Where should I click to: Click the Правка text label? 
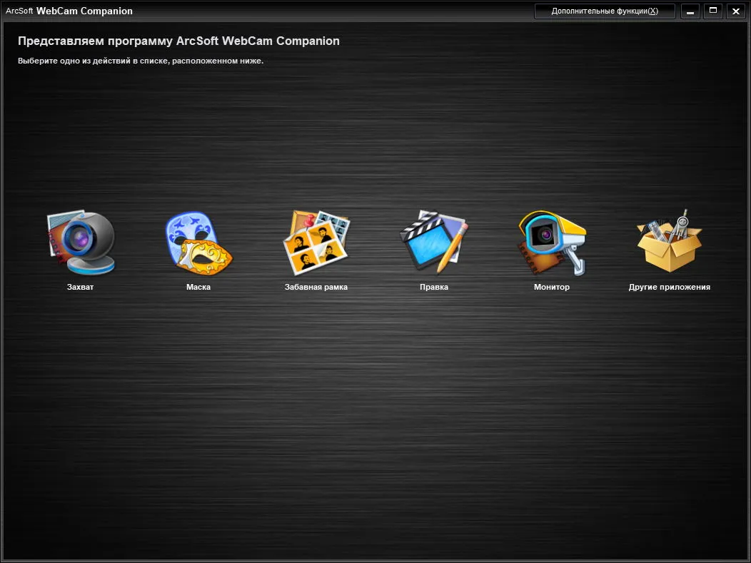pos(434,288)
